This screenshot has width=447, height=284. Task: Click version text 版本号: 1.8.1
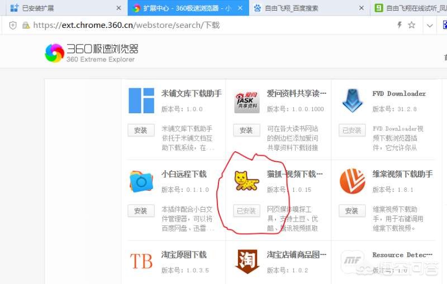[393, 190]
